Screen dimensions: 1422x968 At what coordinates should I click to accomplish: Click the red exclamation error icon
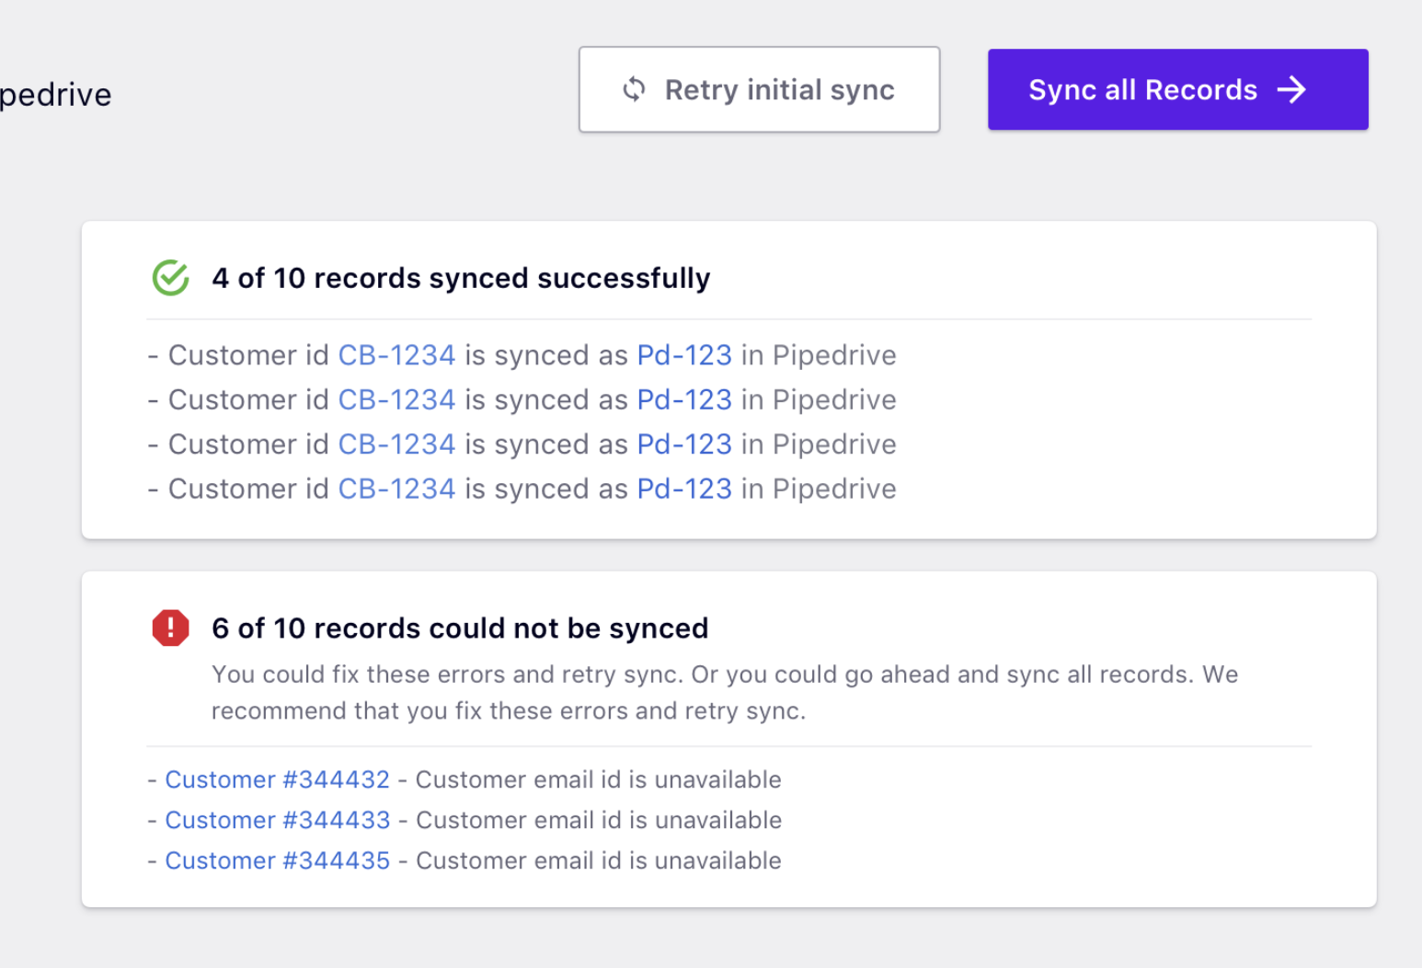(170, 628)
